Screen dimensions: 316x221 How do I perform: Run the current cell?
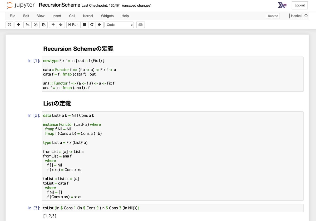pos(73,24)
